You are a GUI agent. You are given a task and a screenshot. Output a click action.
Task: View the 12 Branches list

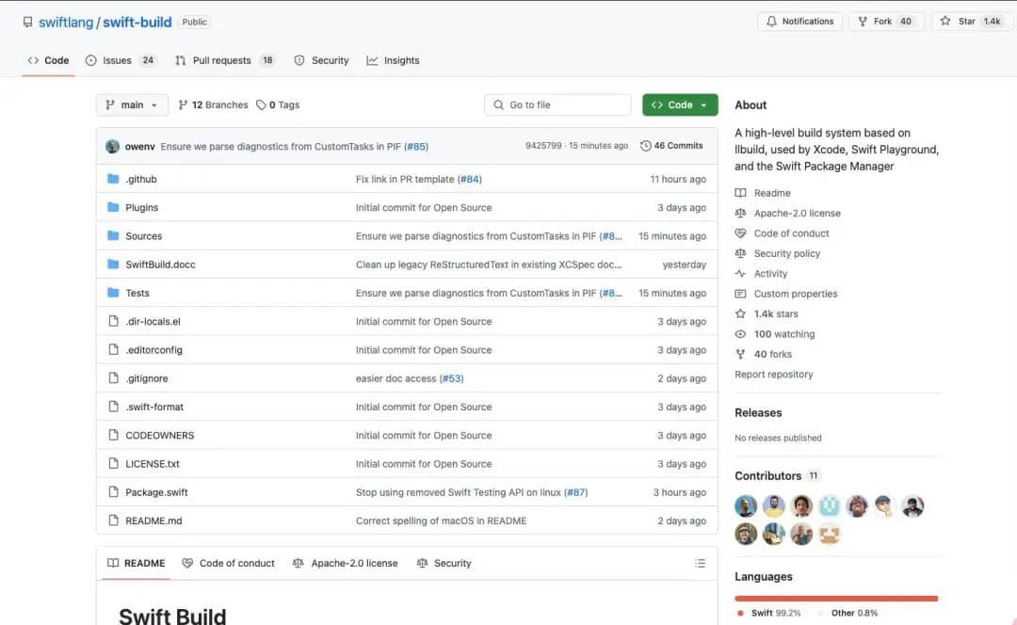(213, 105)
